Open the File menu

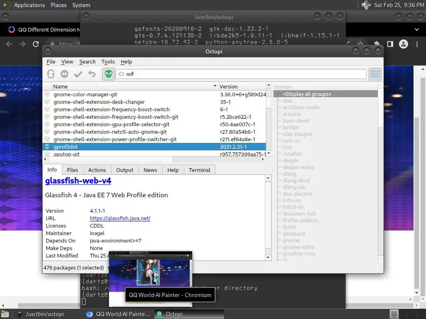point(51,62)
